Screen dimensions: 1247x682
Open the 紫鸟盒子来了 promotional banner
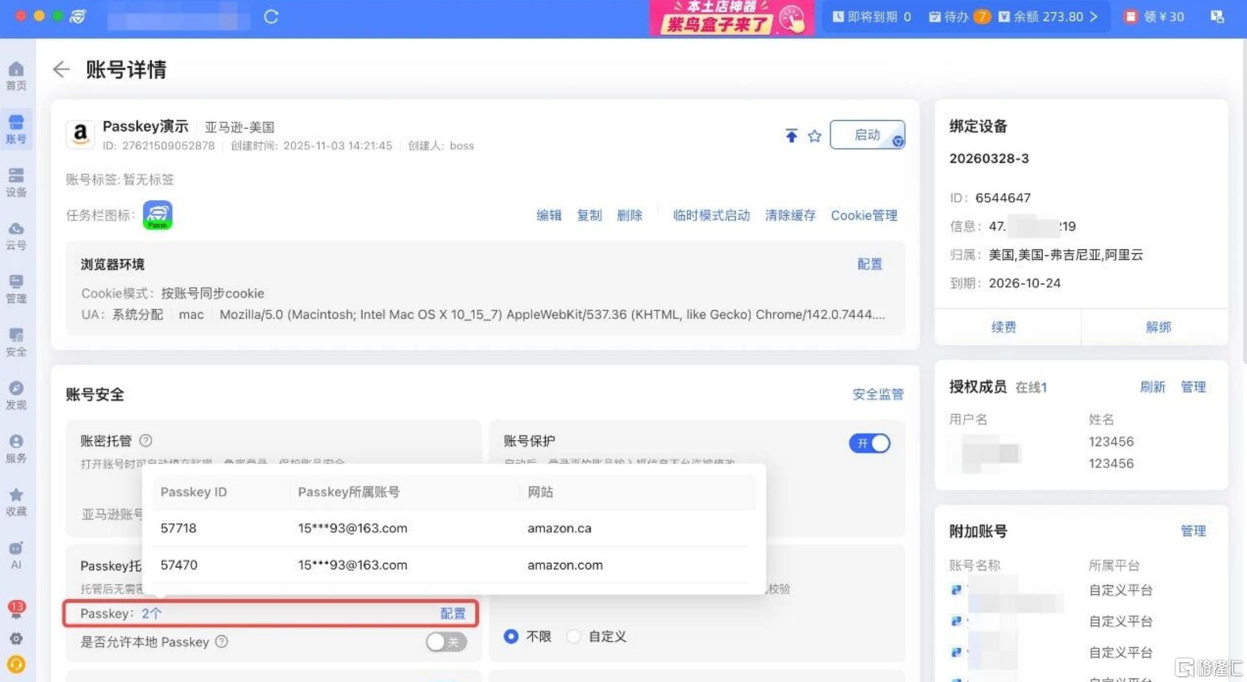[732, 18]
